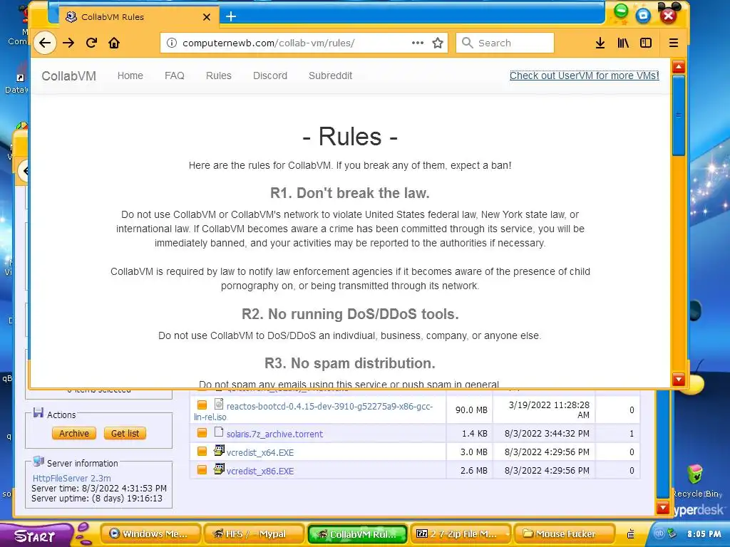730x547 pixels.
Task: Click the blue browser scrollbar thumb
Action: [x=679, y=115]
